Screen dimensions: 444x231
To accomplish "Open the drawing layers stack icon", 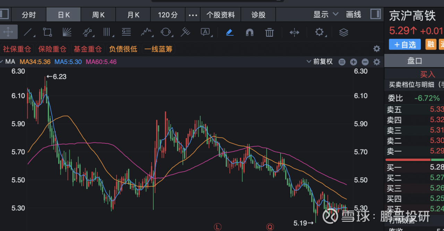I will click(343, 33).
